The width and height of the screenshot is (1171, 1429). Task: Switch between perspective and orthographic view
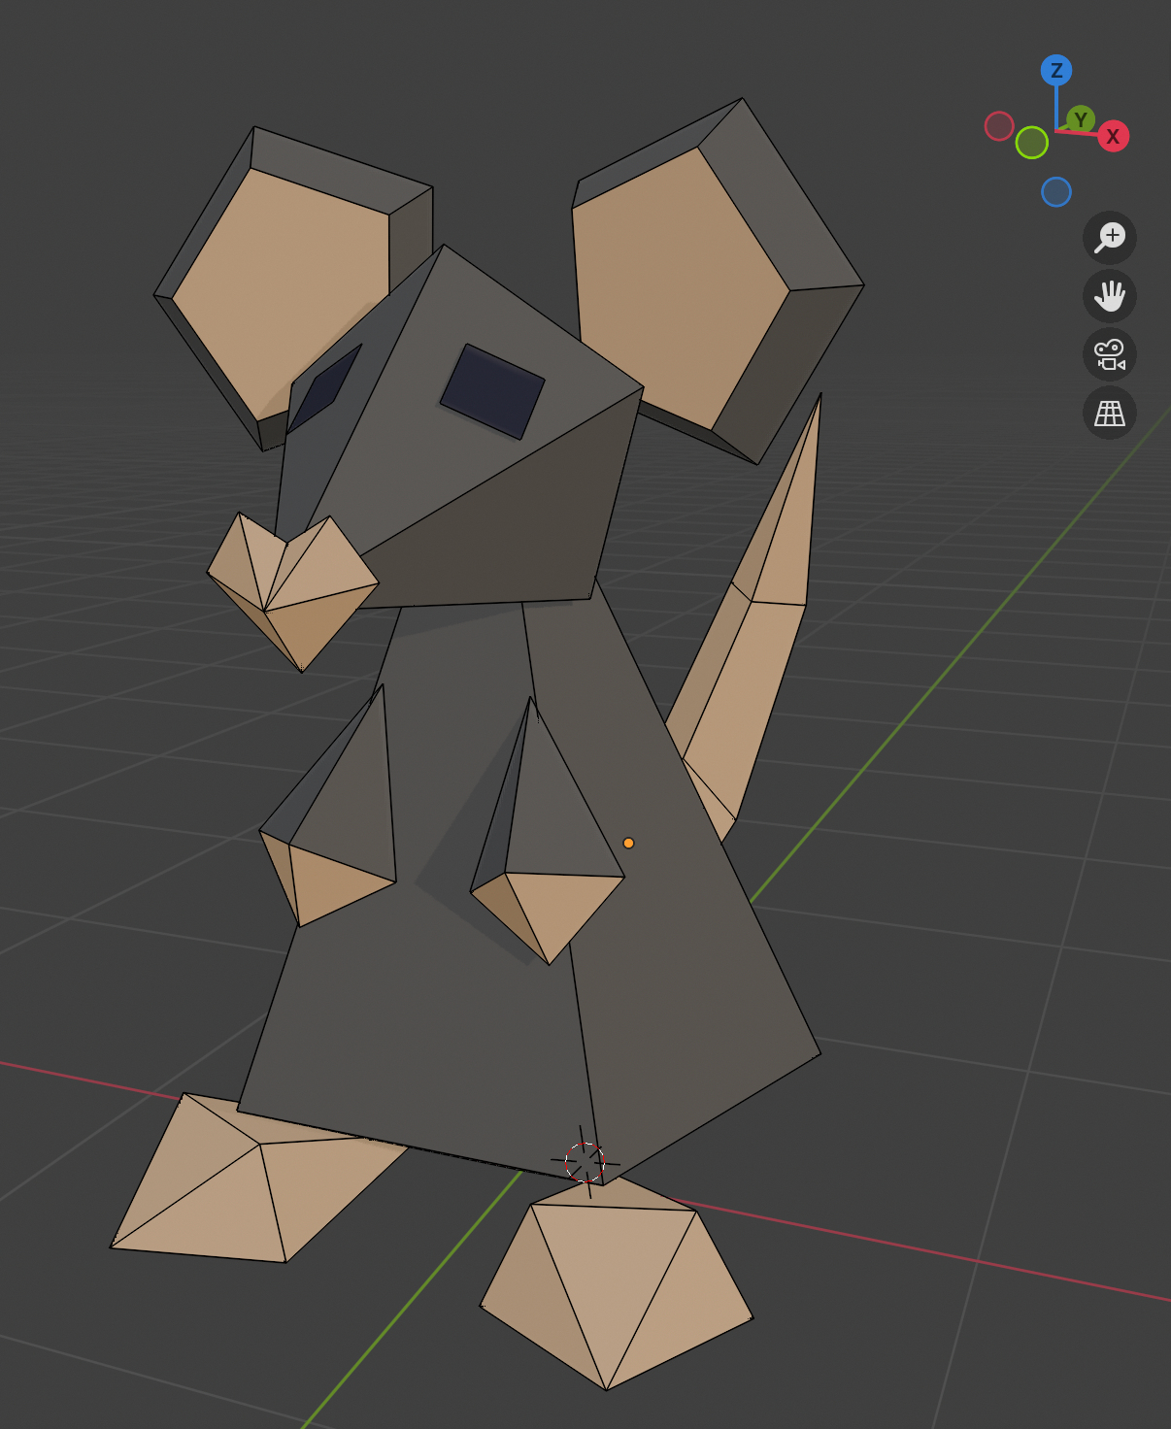(1110, 413)
